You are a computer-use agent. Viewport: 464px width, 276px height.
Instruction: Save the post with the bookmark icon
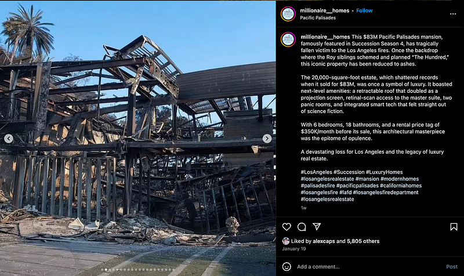point(454,227)
